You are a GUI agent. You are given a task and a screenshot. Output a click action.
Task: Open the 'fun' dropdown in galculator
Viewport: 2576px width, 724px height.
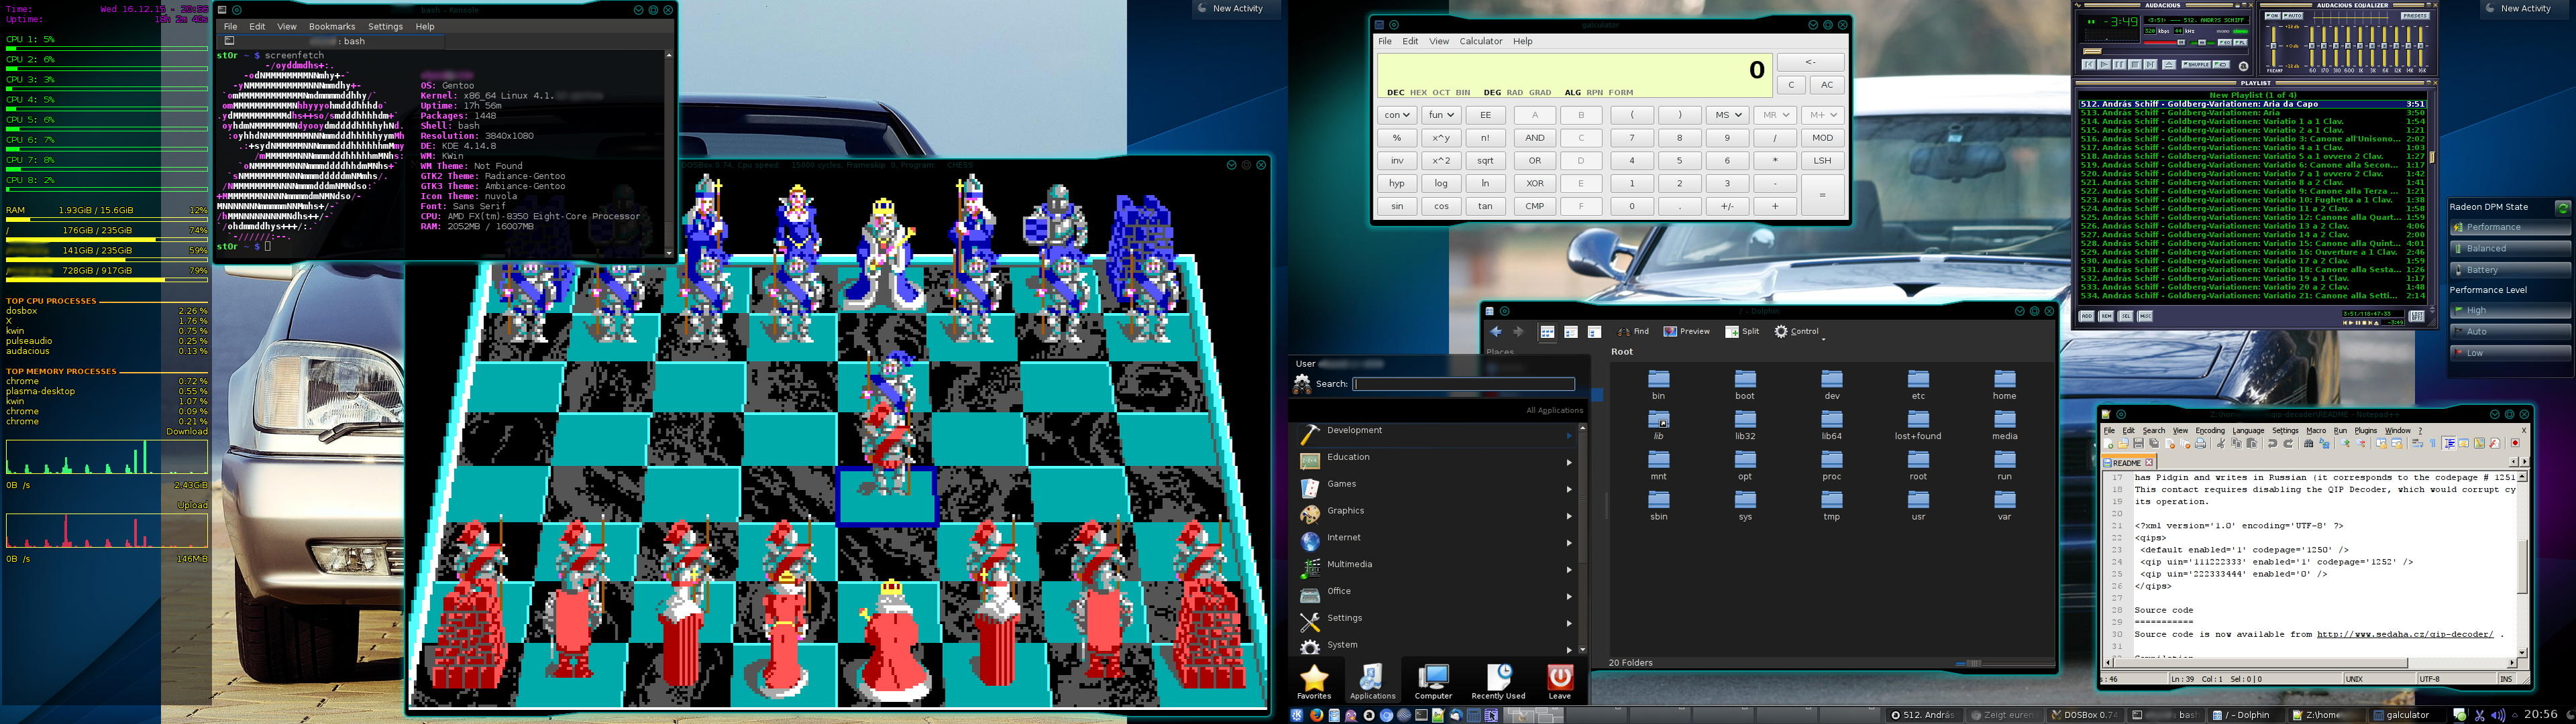(x=1441, y=115)
